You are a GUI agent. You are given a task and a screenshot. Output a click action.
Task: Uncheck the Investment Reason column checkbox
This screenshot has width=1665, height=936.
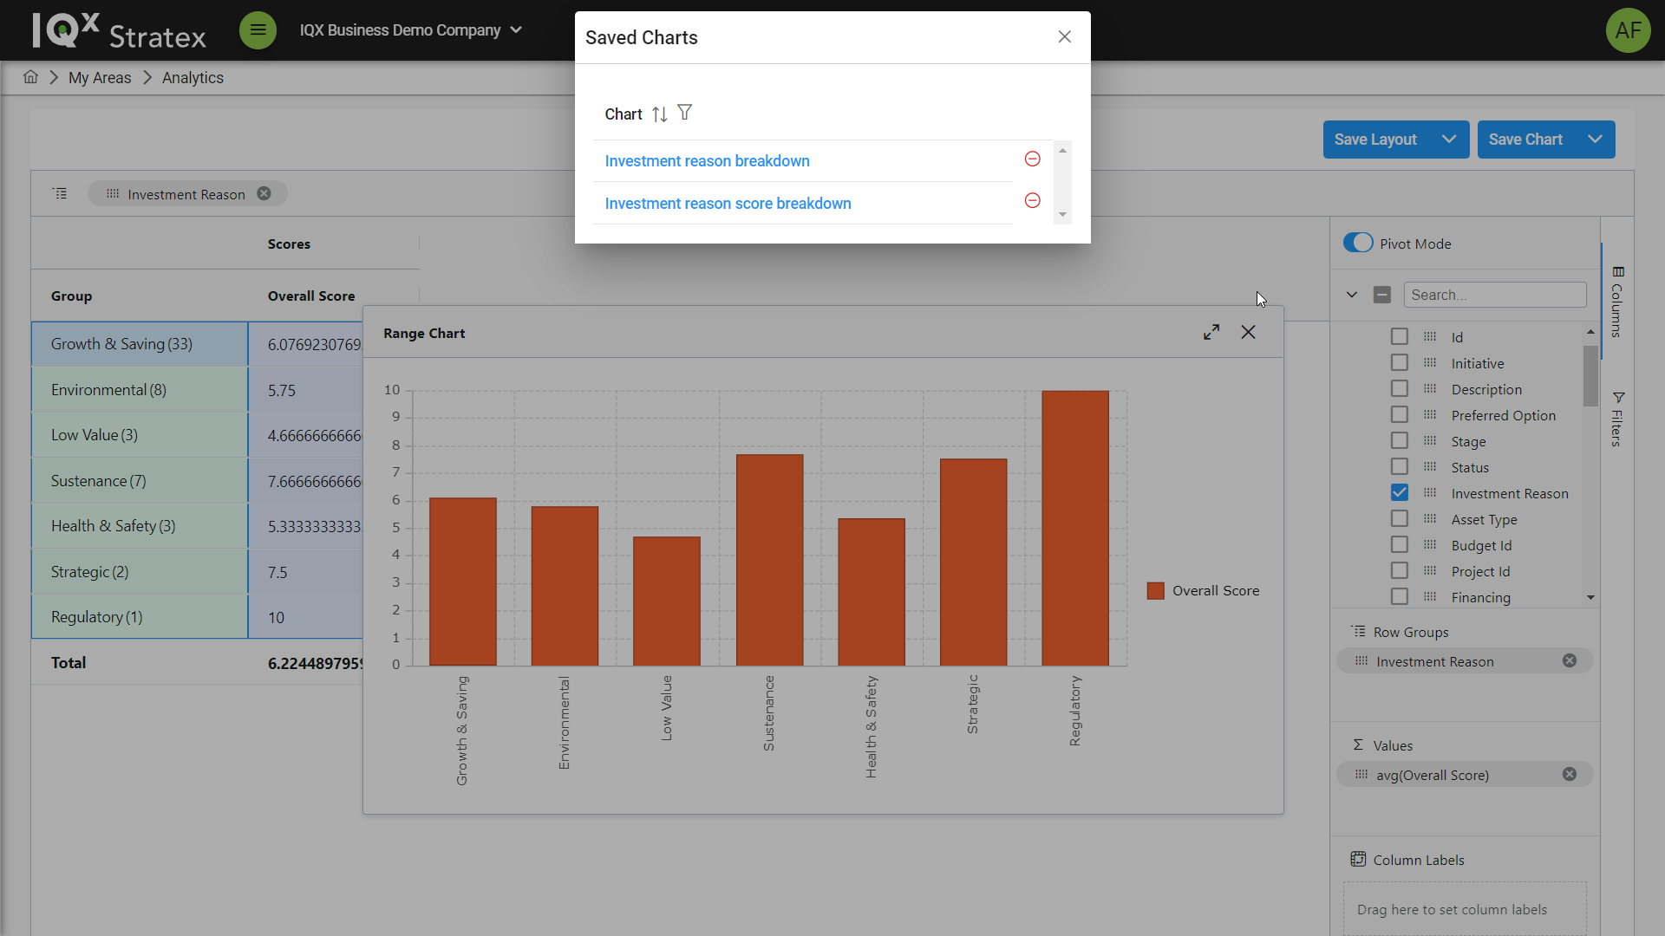(1399, 492)
